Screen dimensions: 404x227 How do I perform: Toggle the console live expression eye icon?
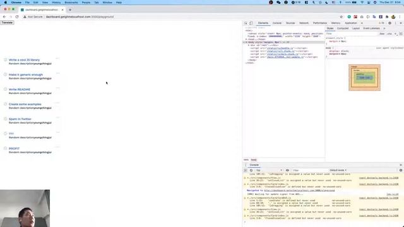287,170
